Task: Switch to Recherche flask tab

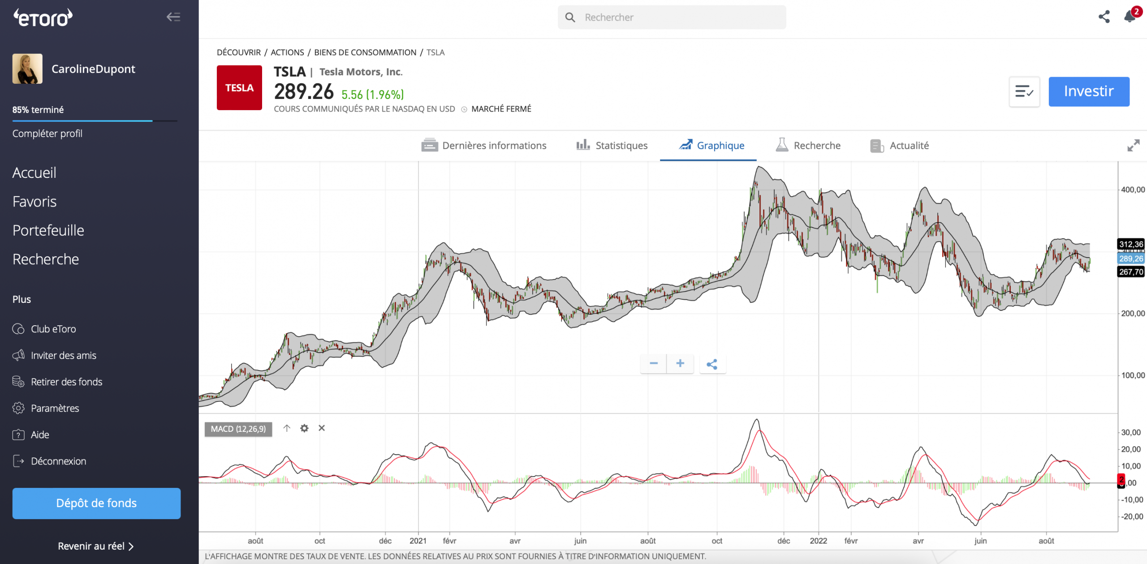Action: tap(808, 146)
